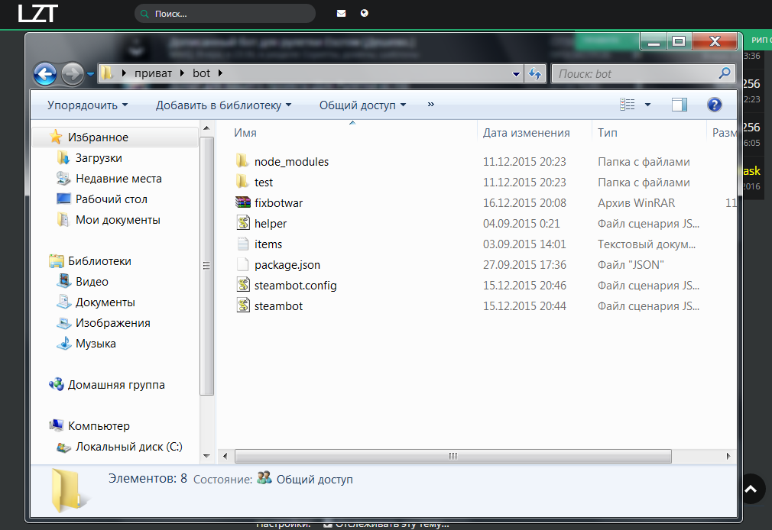772x530 pixels.
Task: Select the steambot.config script icon
Action: pyautogui.click(x=243, y=285)
